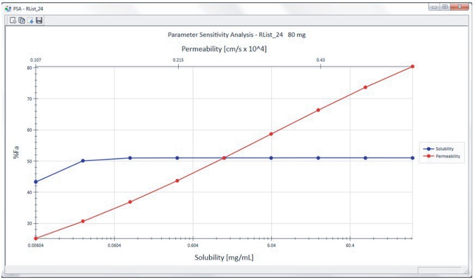Click the 50 value on %Fa axis

click(x=29, y=161)
